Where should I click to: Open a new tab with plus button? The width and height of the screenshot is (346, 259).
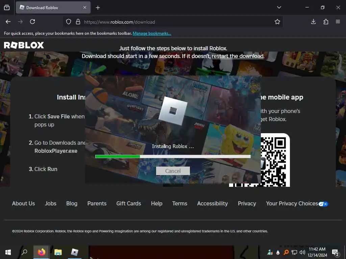click(98, 8)
